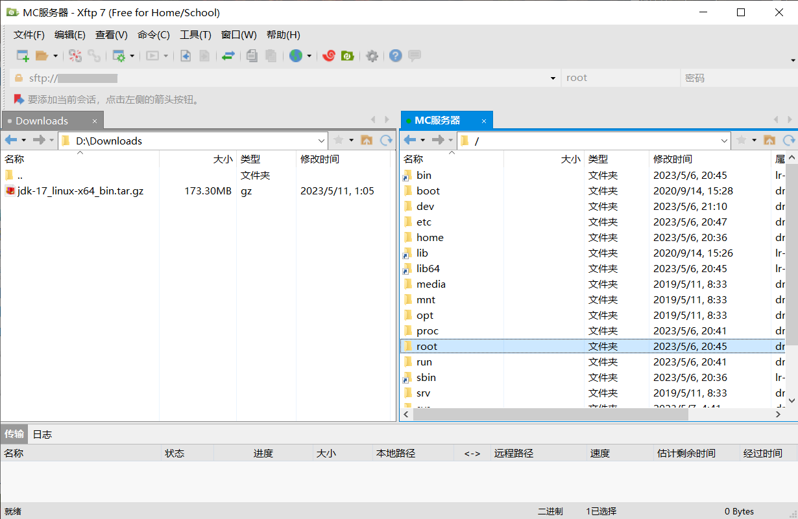Click the Disconnect session icon

[x=94, y=56]
